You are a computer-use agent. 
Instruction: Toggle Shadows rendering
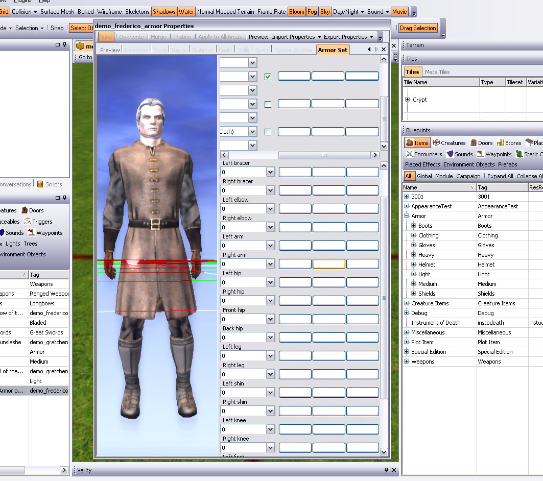tap(164, 12)
